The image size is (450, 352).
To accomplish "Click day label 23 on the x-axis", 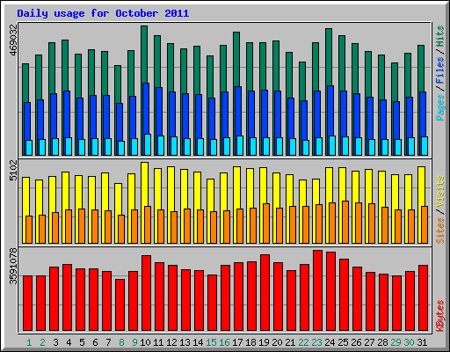I will pos(316,342).
